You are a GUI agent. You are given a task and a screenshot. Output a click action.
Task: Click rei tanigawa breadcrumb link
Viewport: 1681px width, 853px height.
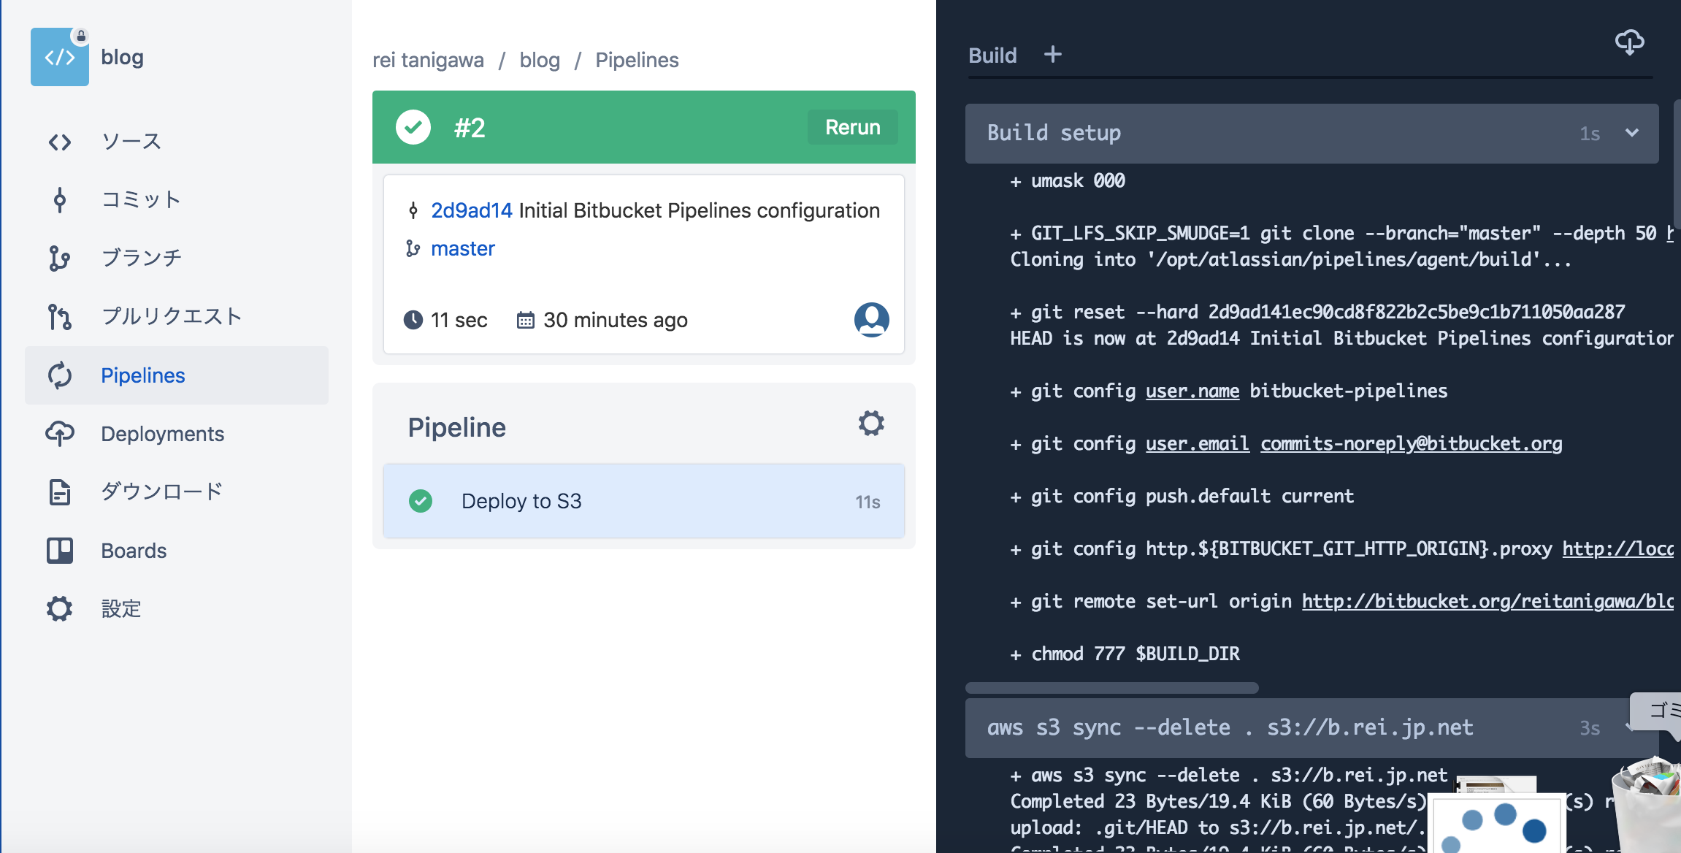pyautogui.click(x=428, y=60)
